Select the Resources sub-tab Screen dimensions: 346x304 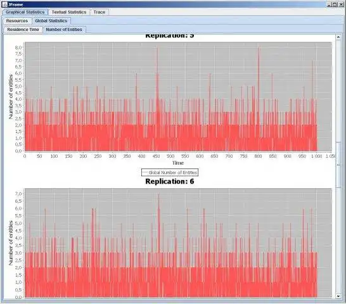click(17, 21)
